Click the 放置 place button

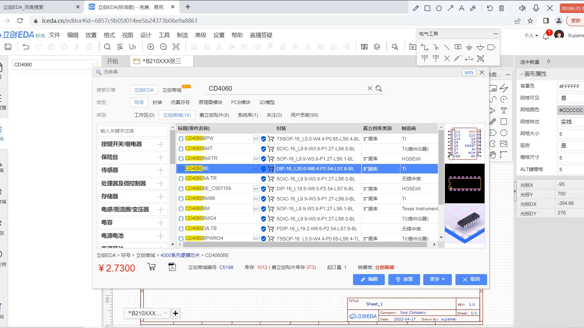404,279
